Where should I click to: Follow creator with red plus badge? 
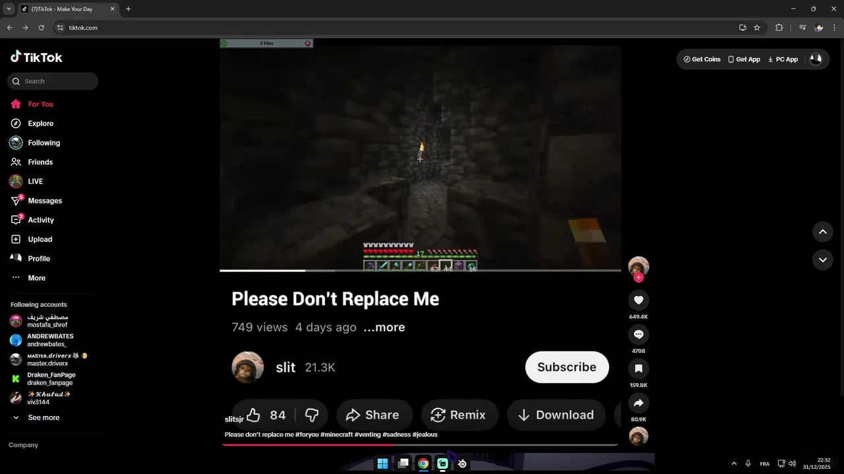[x=638, y=278]
